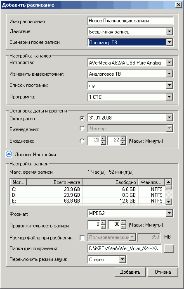Increase recording duration minutes value of 30
This screenshot has height=289, width=184.
123,222
